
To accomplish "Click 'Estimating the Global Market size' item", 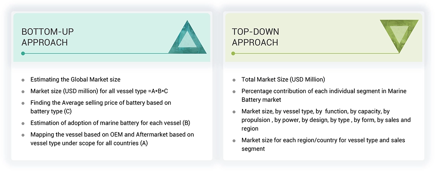I will 75,79.
